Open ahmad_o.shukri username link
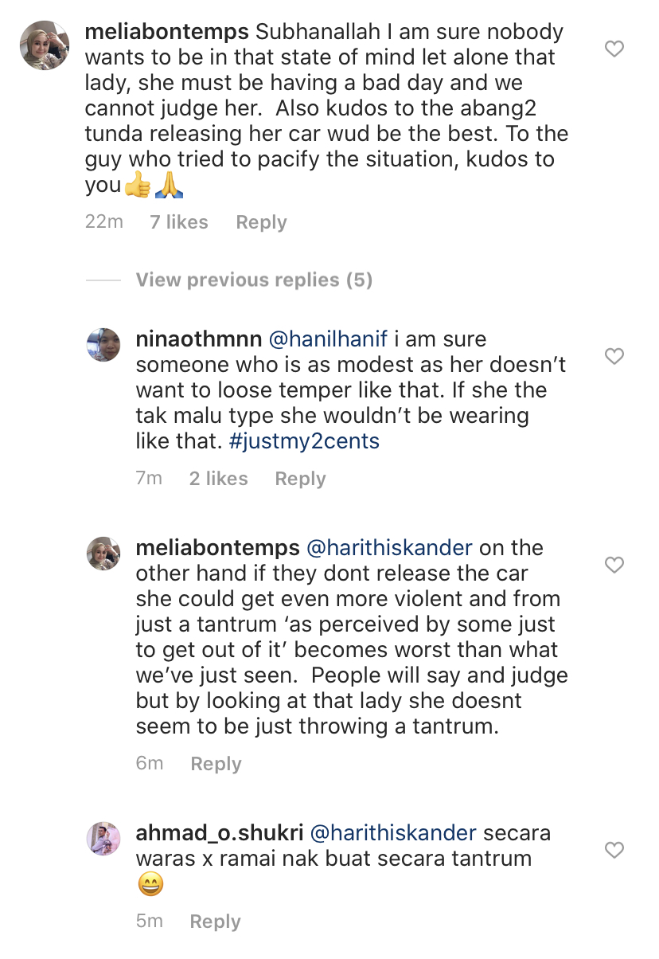This screenshot has height=959, width=659. [220, 833]
